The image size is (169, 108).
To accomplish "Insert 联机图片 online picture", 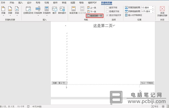I will (x=62, y=10).
